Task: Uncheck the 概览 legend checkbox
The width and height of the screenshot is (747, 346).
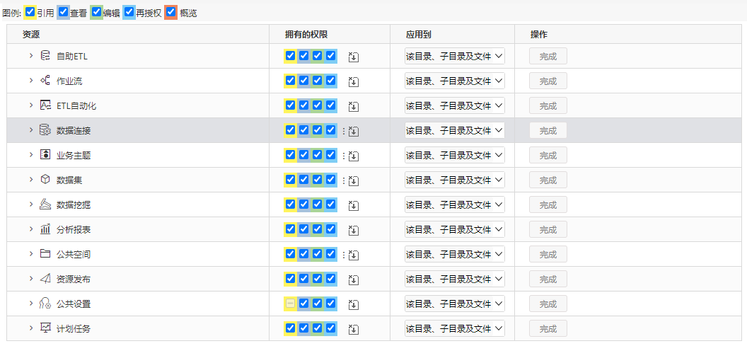Action: click(171, 13)
